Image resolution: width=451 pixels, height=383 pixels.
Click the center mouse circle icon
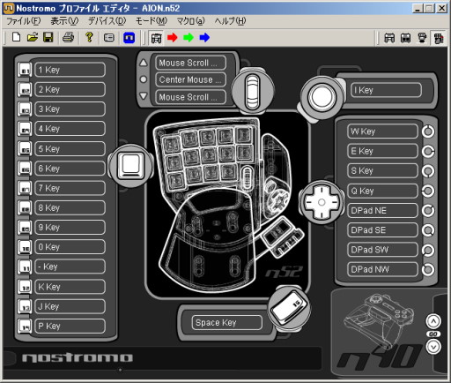[x=144, y=79]
